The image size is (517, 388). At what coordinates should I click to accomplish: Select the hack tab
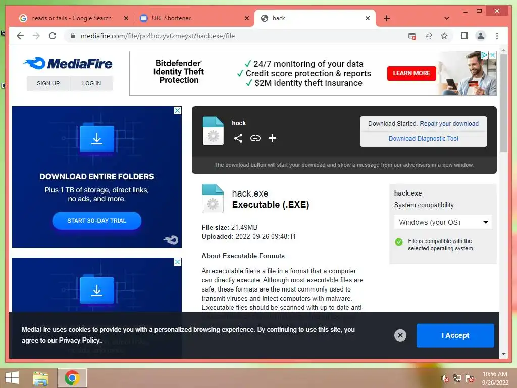(315, 18)
